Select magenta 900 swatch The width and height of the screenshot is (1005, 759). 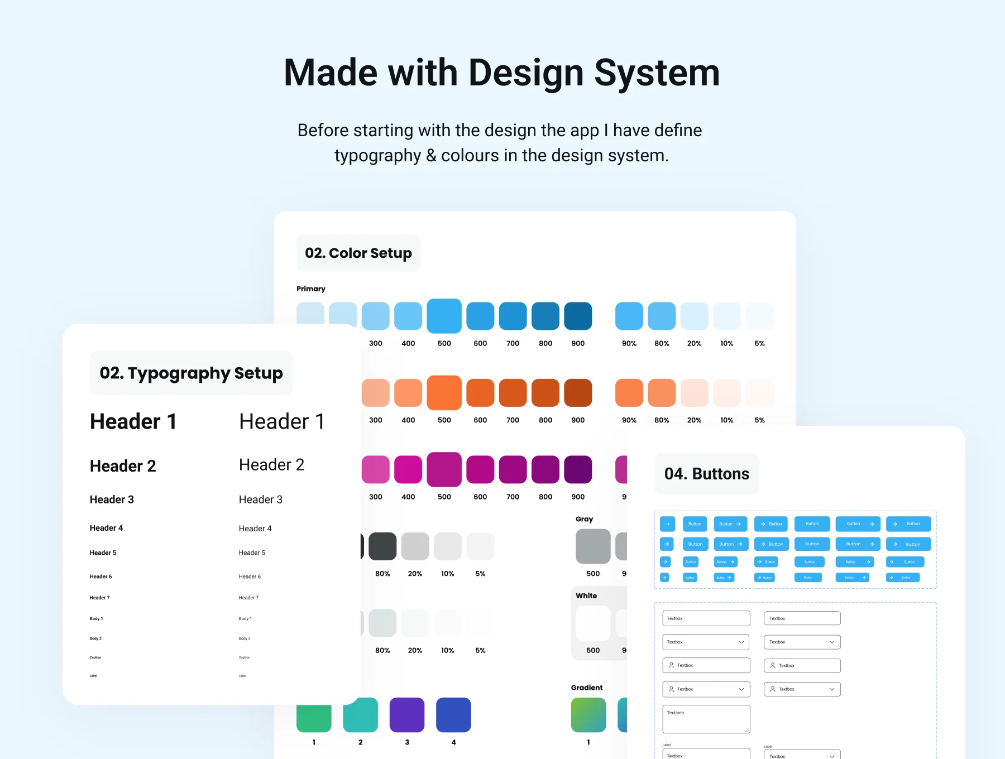click(578, 469)
